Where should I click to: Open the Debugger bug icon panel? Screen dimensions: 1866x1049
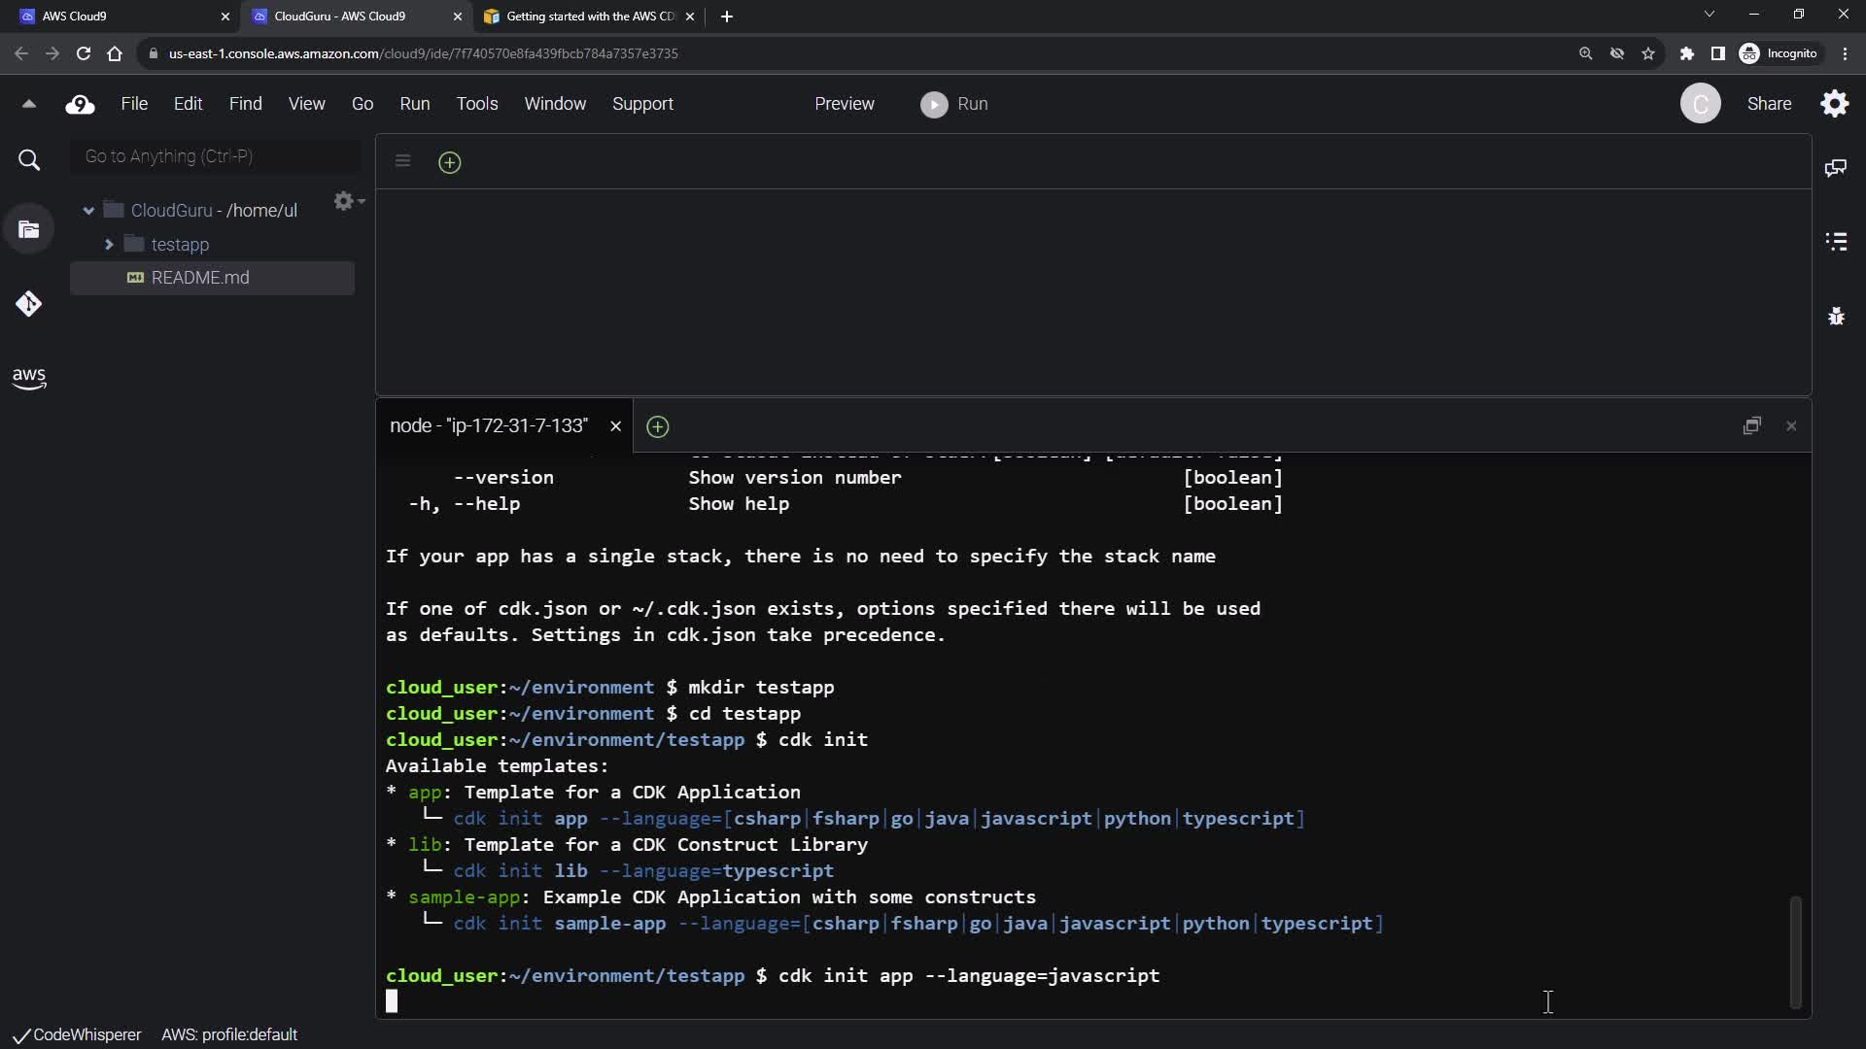[x=1835, y=317]
